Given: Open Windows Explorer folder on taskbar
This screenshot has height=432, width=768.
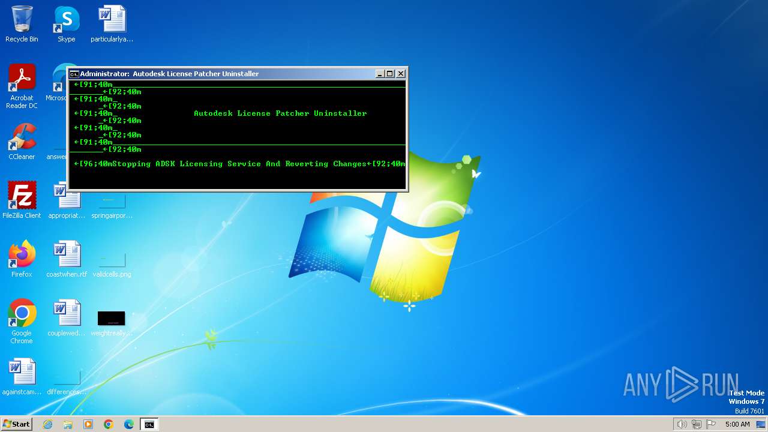Looking at the screenshot, I should tap(68, 424).
